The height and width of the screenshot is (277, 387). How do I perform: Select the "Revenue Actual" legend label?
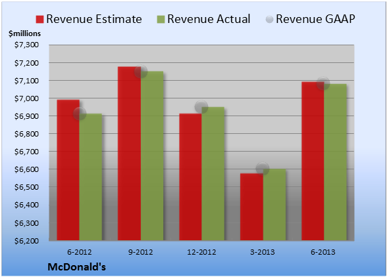(209, 19)
